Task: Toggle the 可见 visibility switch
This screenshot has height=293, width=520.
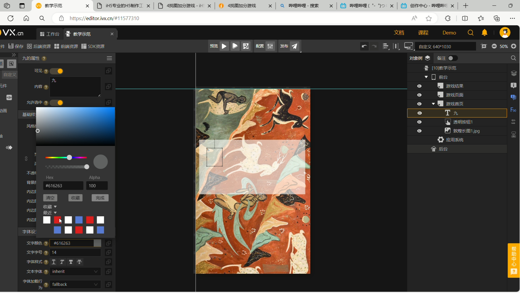Action: (56, 71)
